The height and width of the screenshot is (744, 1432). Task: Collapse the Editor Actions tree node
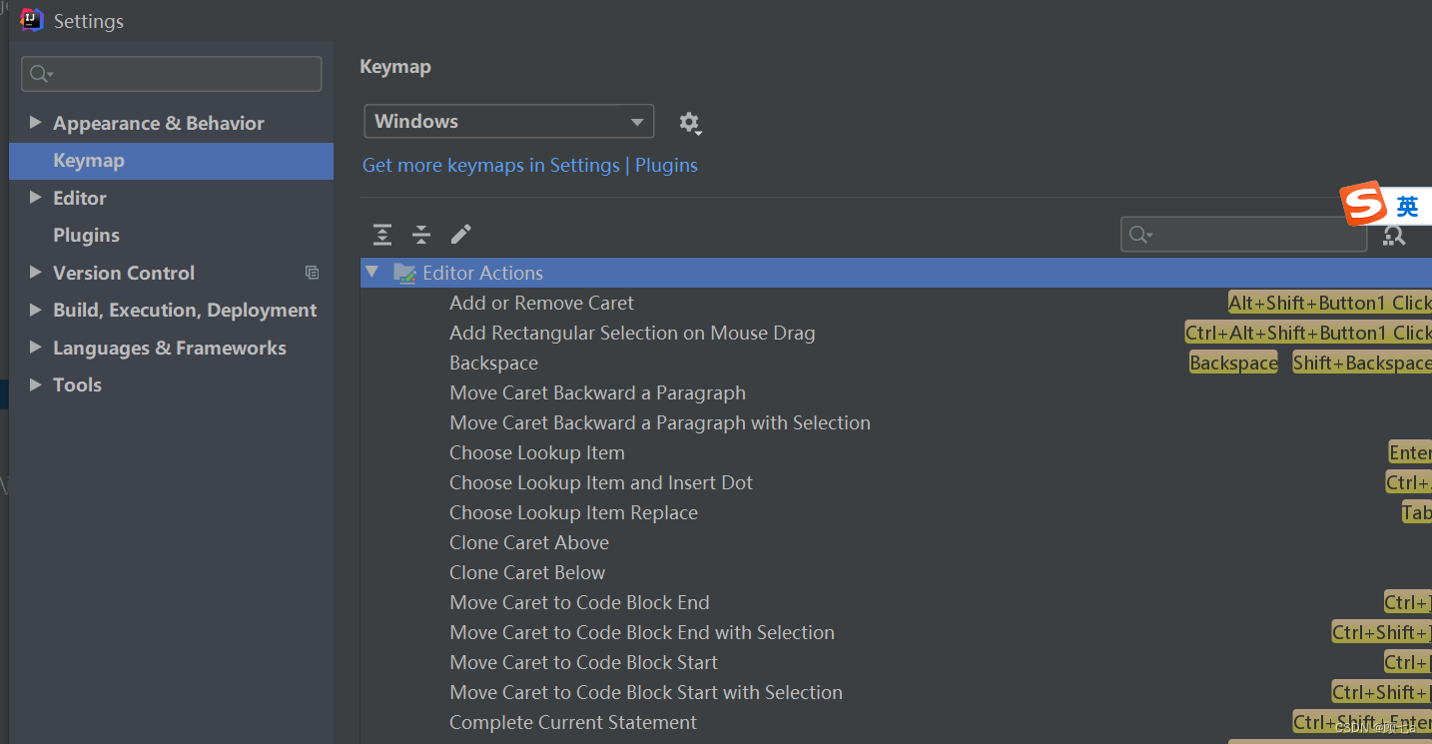point(372,273)
